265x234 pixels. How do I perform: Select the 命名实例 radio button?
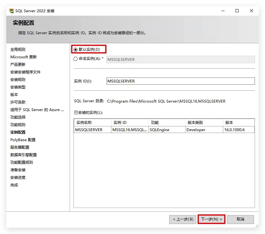(76, 59)
